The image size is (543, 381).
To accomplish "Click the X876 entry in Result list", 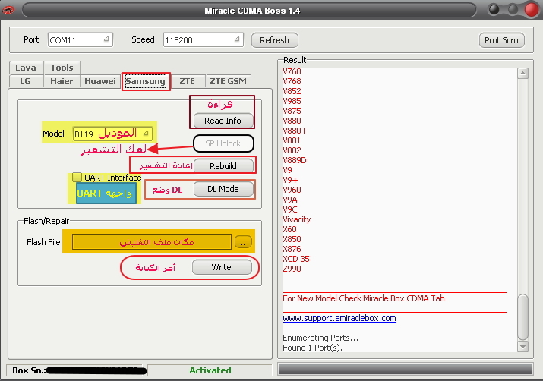I will point(292,249).
